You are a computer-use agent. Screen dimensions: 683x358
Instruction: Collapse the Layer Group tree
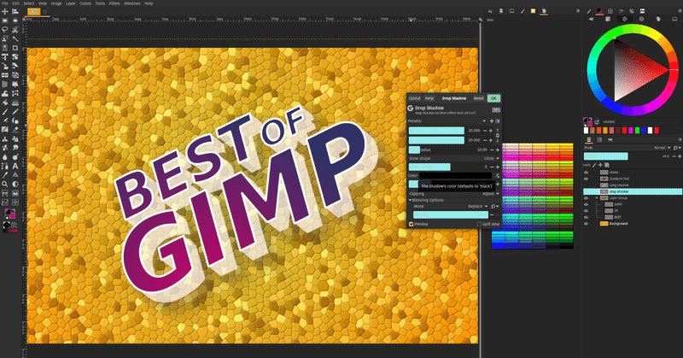click(x=597, y=198)
